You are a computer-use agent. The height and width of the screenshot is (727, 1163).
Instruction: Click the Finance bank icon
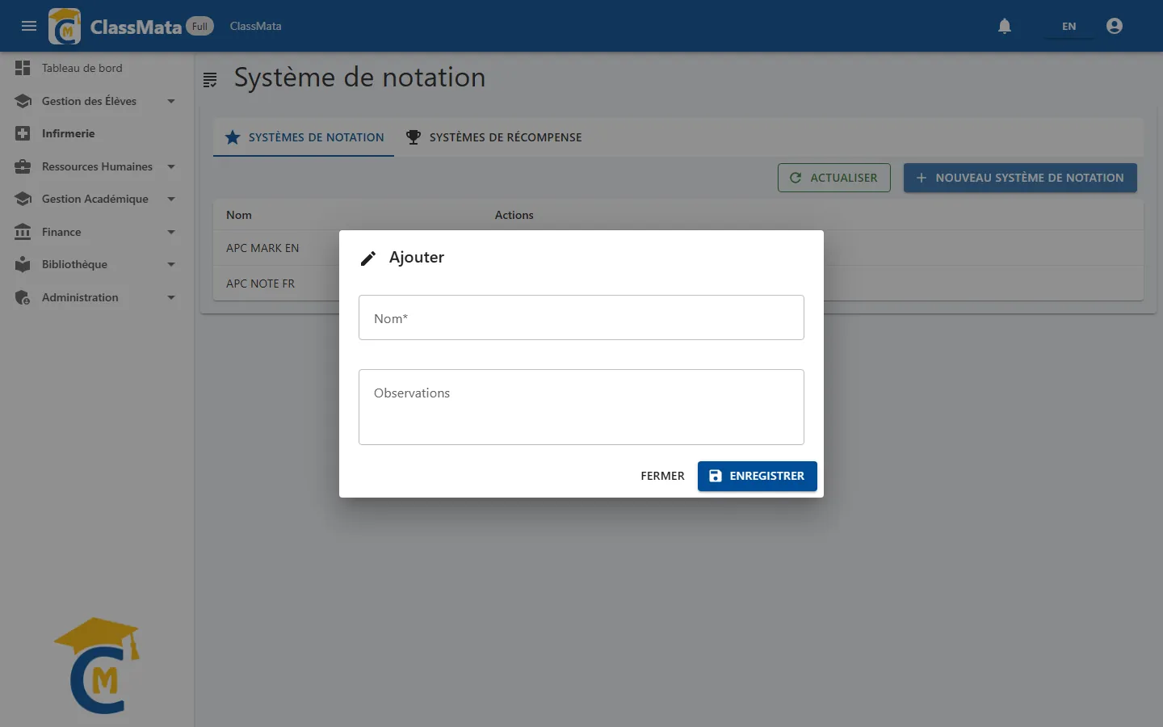tap(23, 232)
